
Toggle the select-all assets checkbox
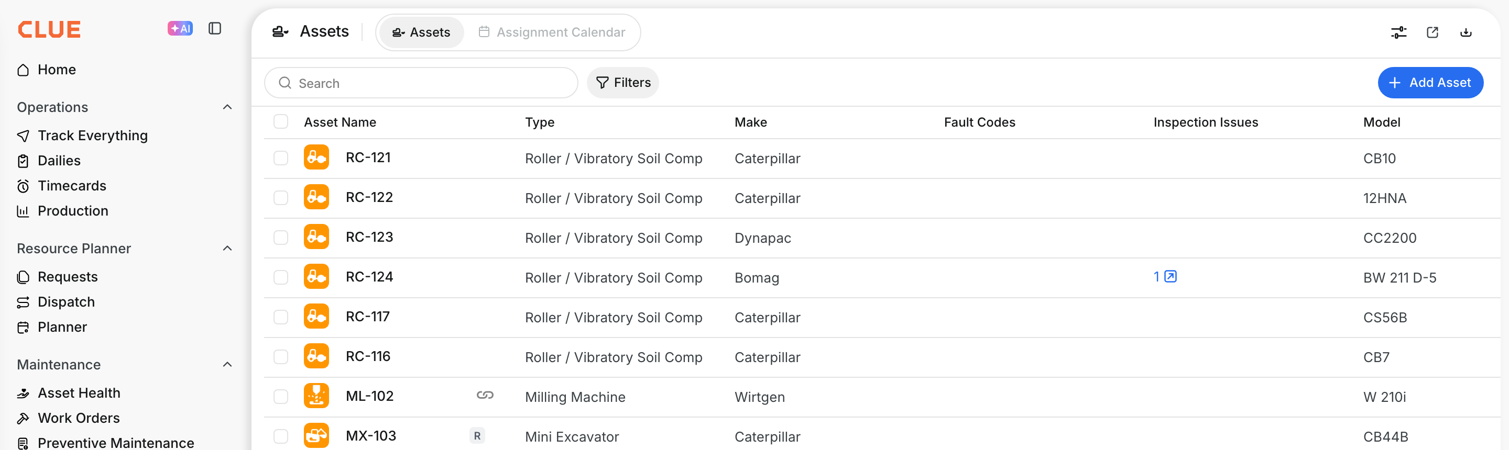(281, 122)
